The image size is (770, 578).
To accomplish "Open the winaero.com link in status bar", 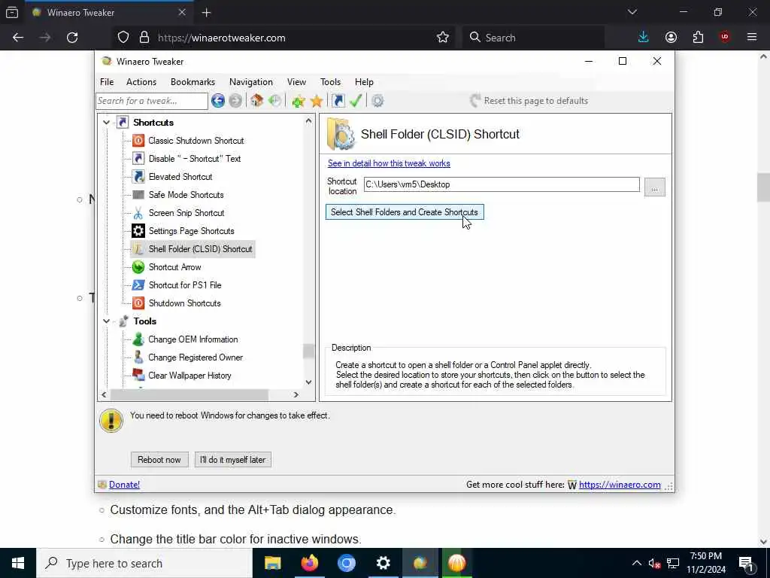I will pos(620,485).
